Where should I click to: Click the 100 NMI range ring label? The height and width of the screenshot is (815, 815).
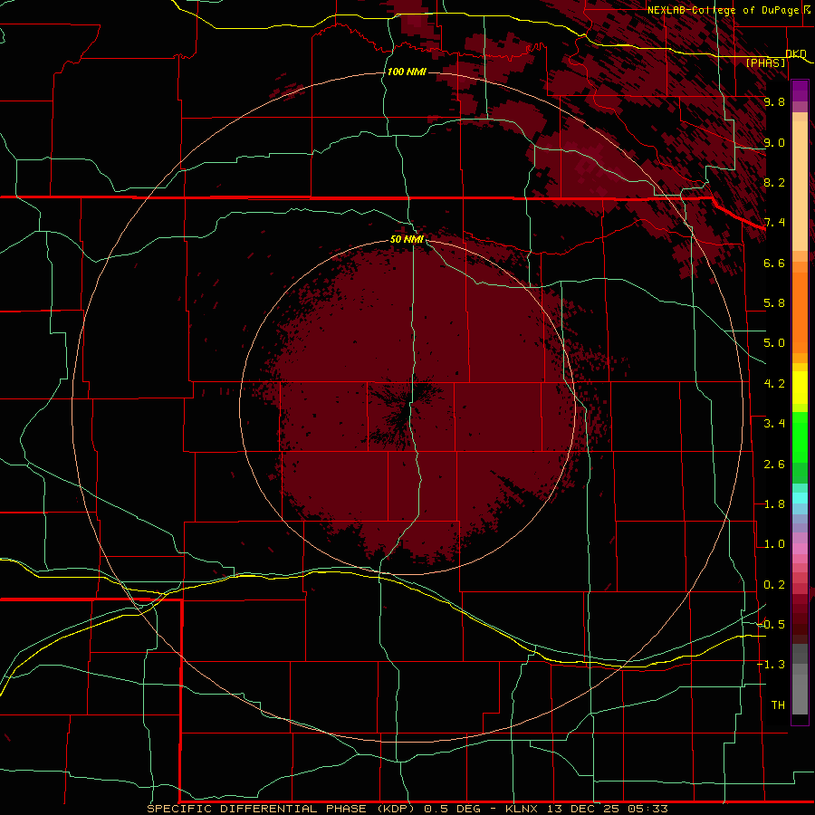407,72
